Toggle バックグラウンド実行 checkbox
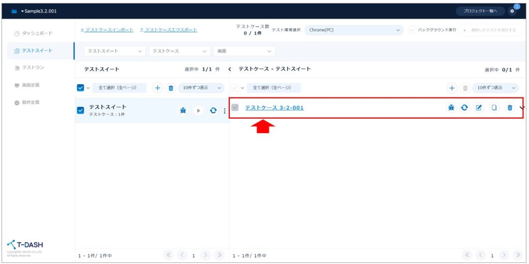This screenshot has width=529, height=264. point(412,30)
